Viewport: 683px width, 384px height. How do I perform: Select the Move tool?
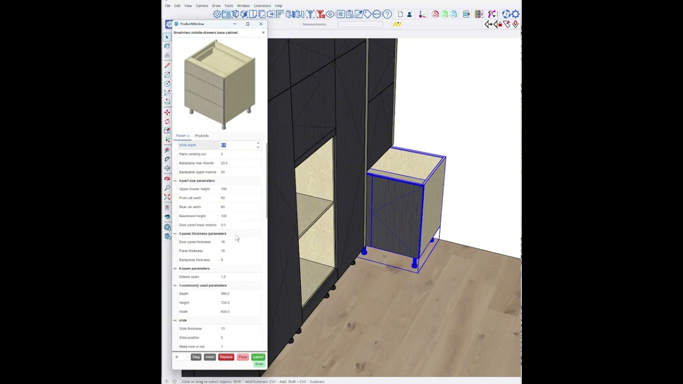167,113
